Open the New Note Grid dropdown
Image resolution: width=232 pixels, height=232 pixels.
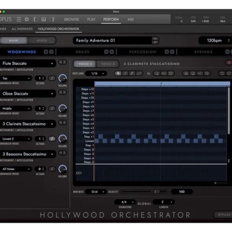[x=96, y=192]
